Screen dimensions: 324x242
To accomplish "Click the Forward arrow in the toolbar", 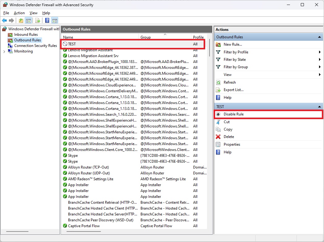I will (x=11, y=20).
